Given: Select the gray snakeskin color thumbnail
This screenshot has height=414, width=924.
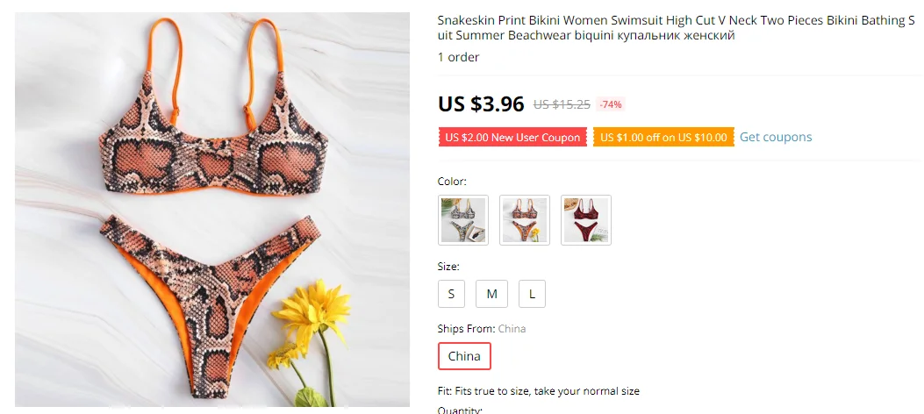Looking at the screenshot, I should click(x=463, y=219).
